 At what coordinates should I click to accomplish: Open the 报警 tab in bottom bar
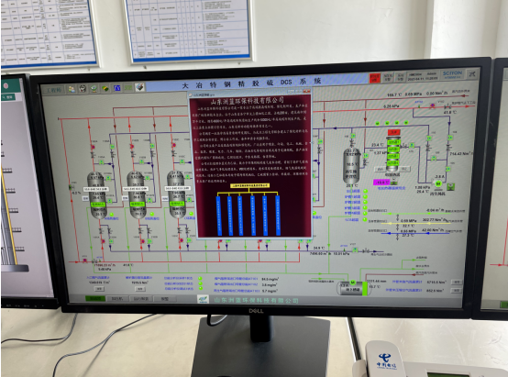pos(165,298)
